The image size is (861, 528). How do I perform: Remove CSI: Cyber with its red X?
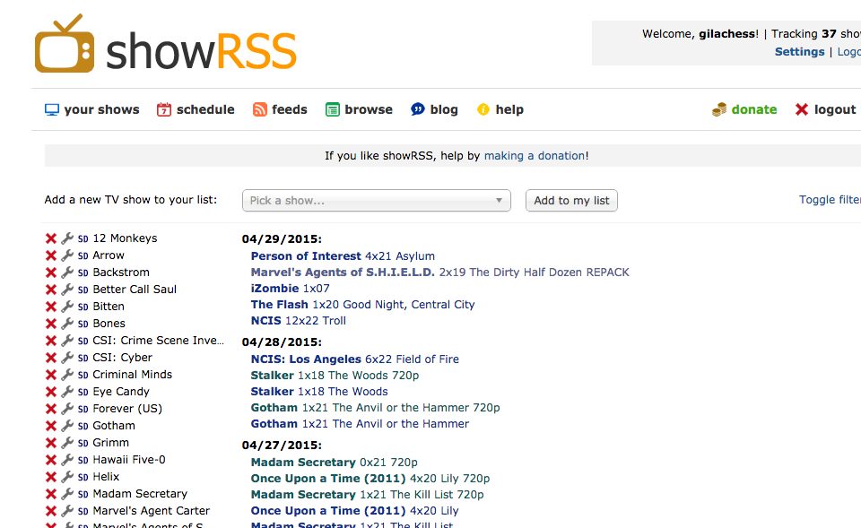tap(51, 358)
